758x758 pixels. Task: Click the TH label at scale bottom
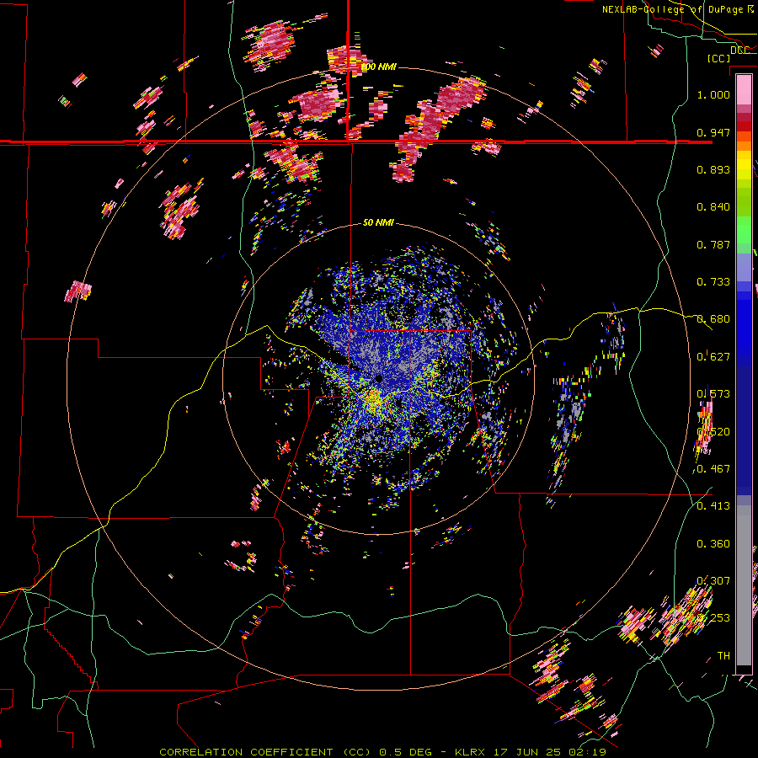pyautogui.click(x=723, y=656)
